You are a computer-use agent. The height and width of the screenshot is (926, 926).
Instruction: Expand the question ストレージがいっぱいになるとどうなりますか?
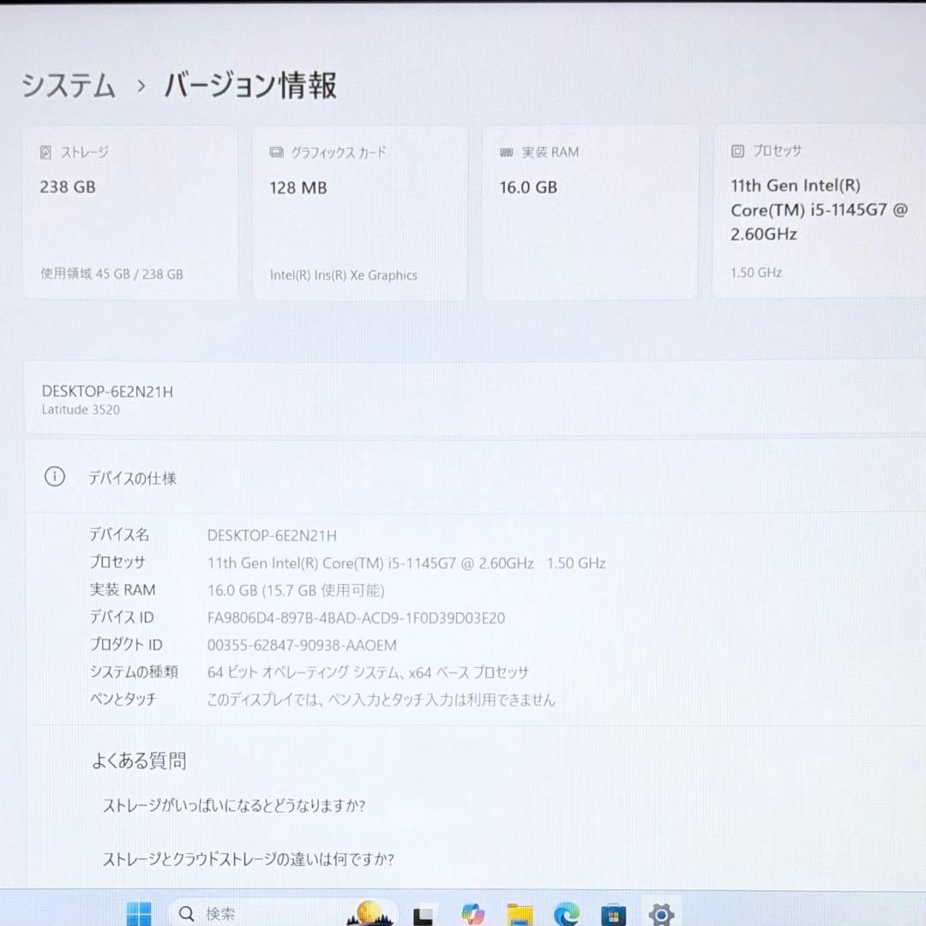233,806
